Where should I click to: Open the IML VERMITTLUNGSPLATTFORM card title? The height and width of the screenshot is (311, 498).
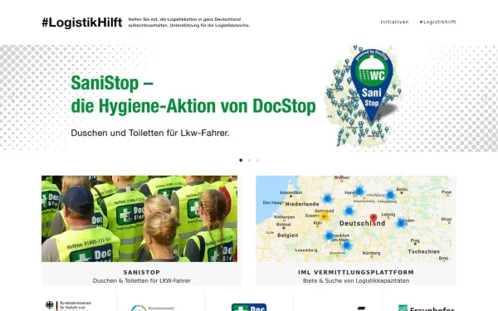click(x=356, y=272)
